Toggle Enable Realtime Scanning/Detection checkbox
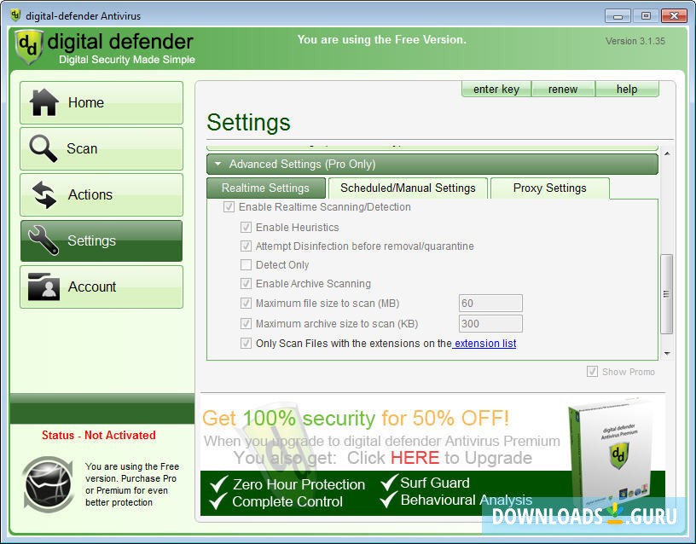696x544 pixels. 229,207
